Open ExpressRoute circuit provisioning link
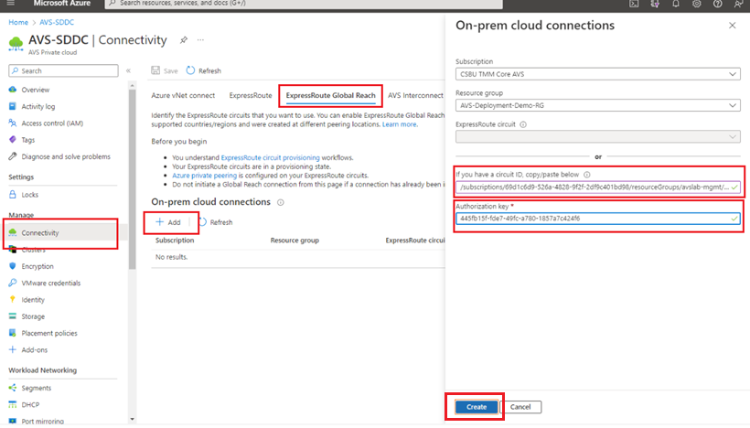 [270, 158]
